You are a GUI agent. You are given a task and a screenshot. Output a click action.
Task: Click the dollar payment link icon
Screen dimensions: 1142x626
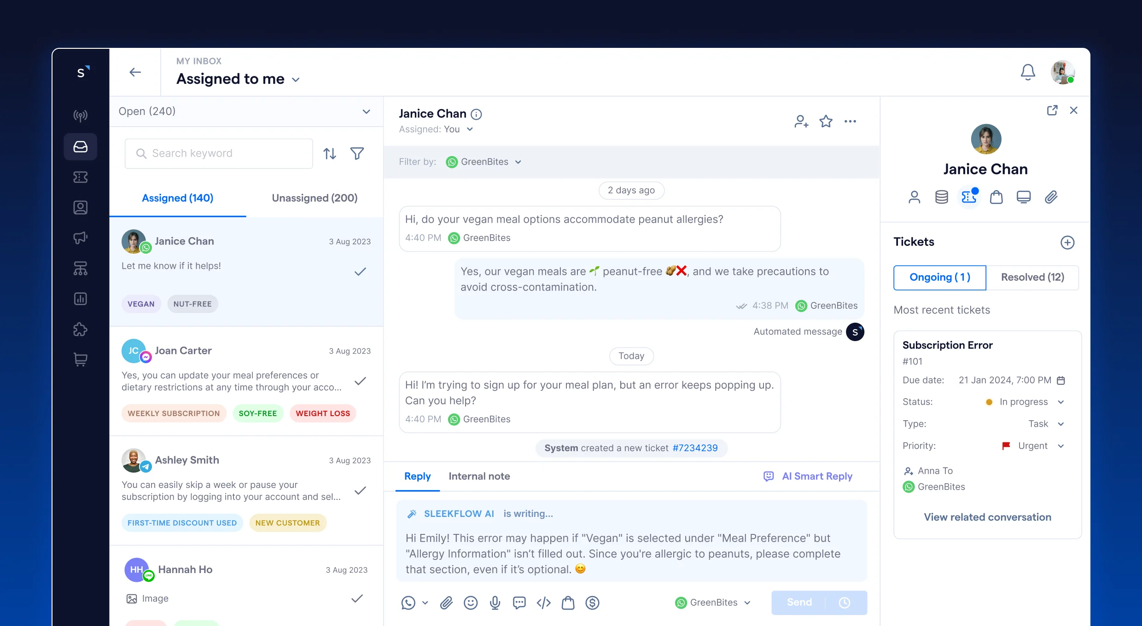coord(592,603)
